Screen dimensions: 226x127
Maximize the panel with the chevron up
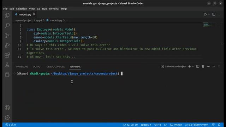point(214,67)
